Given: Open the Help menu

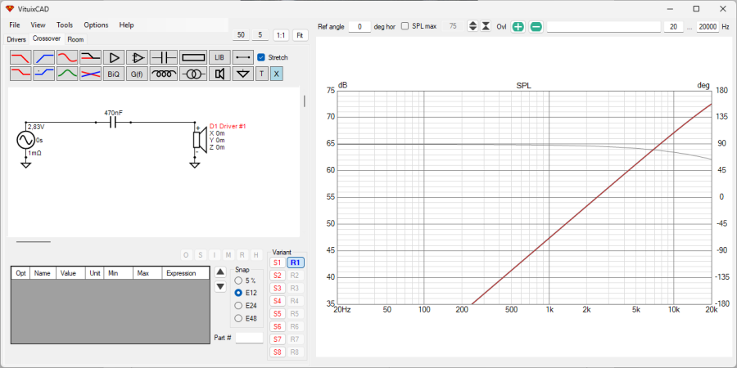Looking at the screenshot, I should point(126,25).
